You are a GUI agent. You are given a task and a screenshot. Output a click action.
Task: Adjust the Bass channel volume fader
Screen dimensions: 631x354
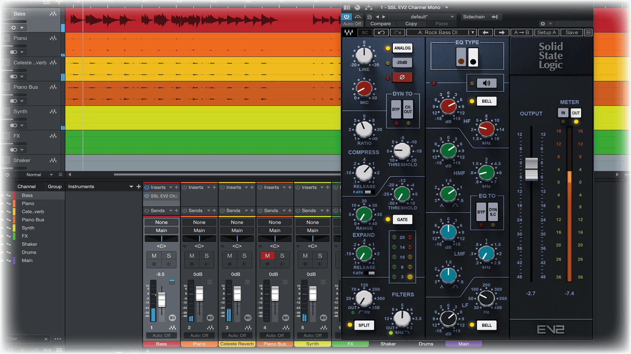[162, 299]
